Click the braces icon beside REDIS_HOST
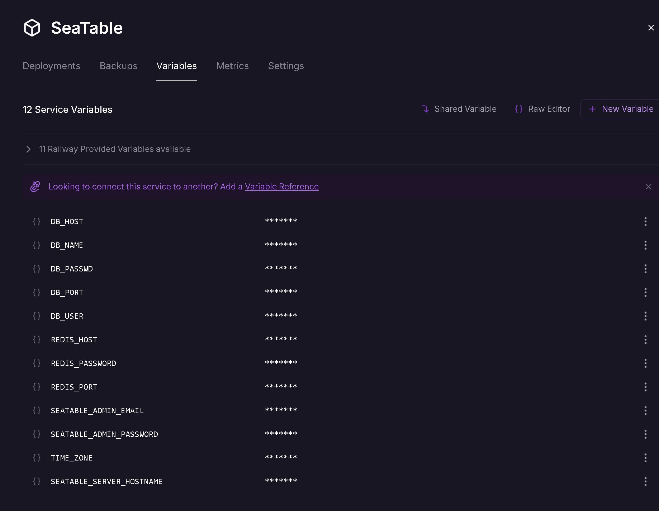The height and width of the screenshot is (511, 659). pos(37,339)
